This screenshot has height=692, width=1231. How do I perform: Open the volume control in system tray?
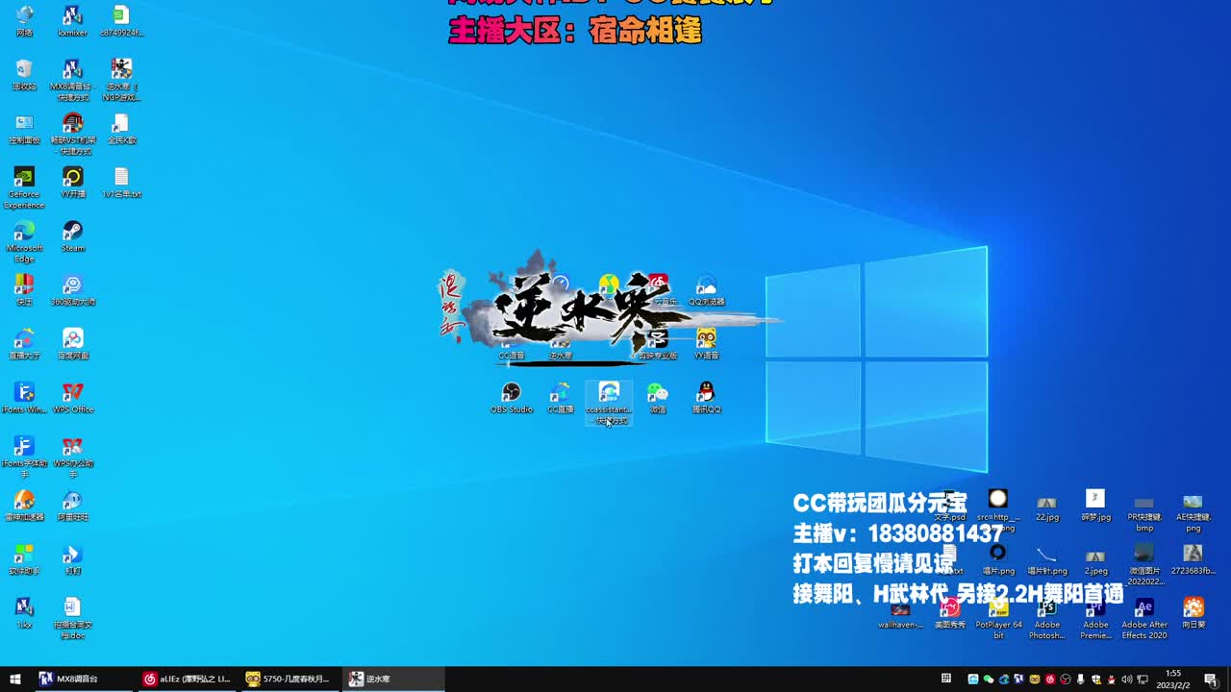[1126, 679]
